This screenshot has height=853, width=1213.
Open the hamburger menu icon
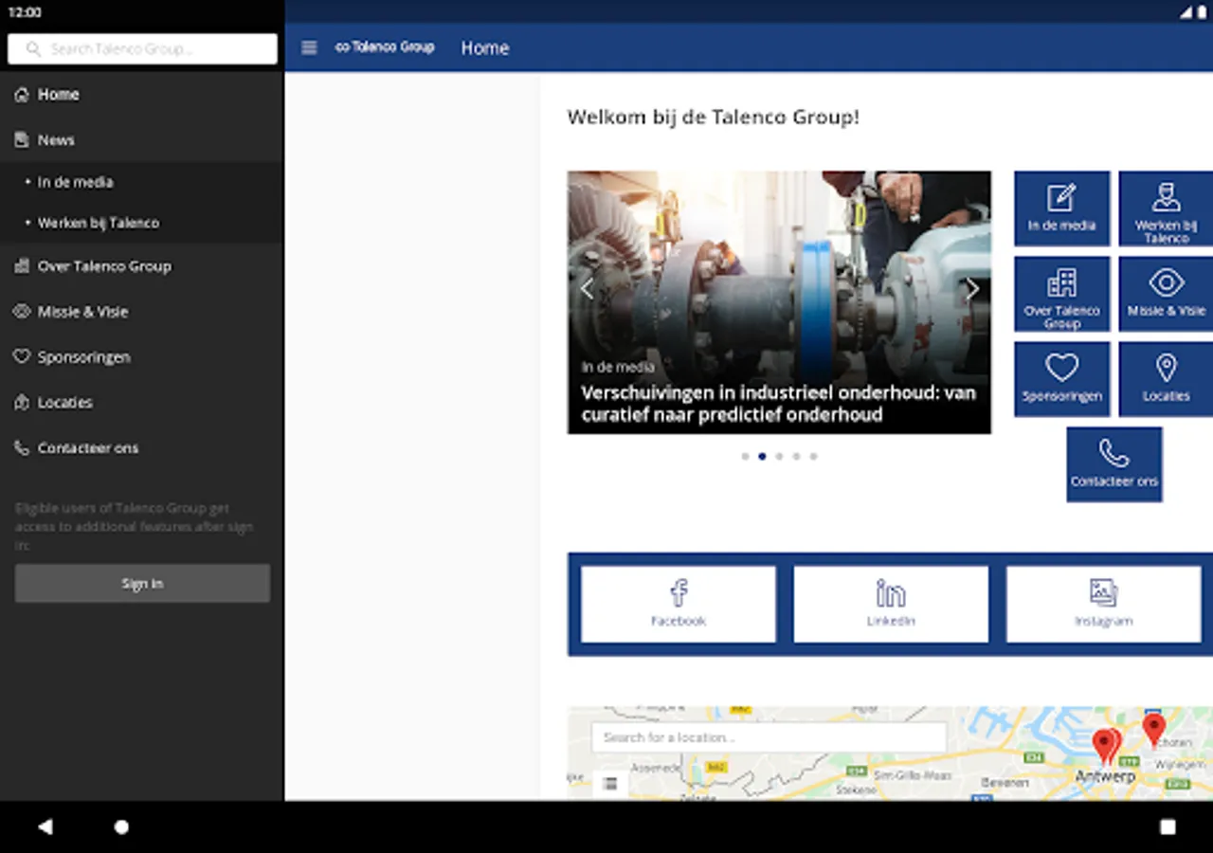point(309,48)
